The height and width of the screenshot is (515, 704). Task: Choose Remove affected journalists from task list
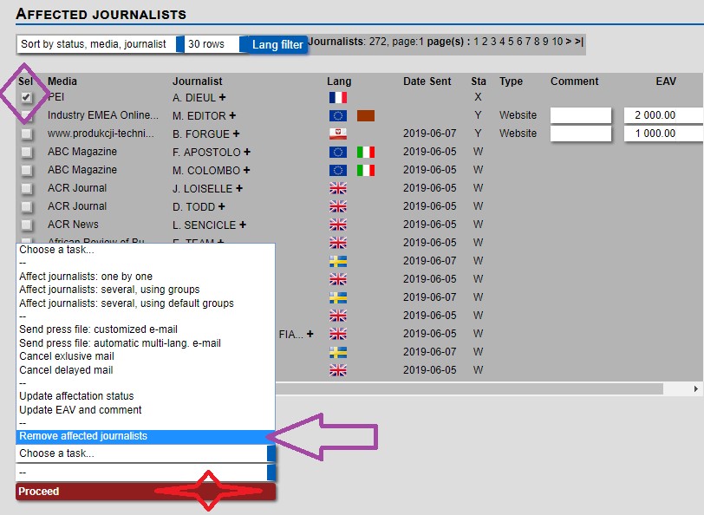point(83,436)
